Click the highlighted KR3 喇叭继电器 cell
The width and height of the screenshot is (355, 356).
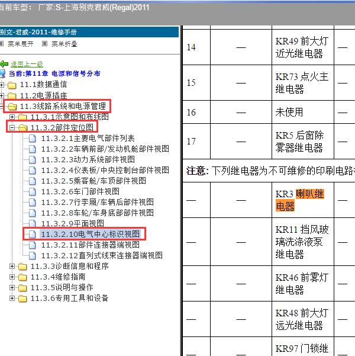tap(303, 200)
